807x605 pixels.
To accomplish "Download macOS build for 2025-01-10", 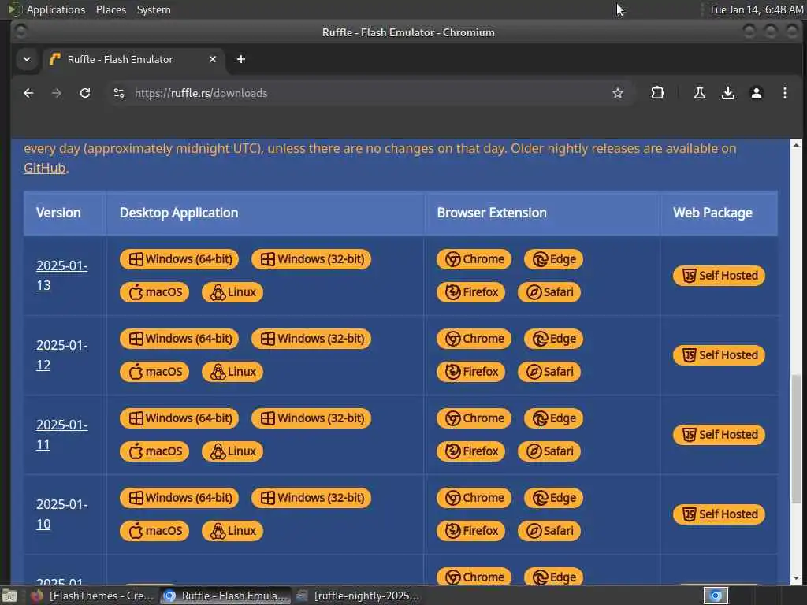I will click(x=154, y=531).
